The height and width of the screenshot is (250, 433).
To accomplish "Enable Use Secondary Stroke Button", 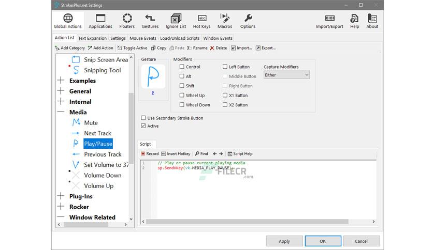I will click(x=143, y=118).
